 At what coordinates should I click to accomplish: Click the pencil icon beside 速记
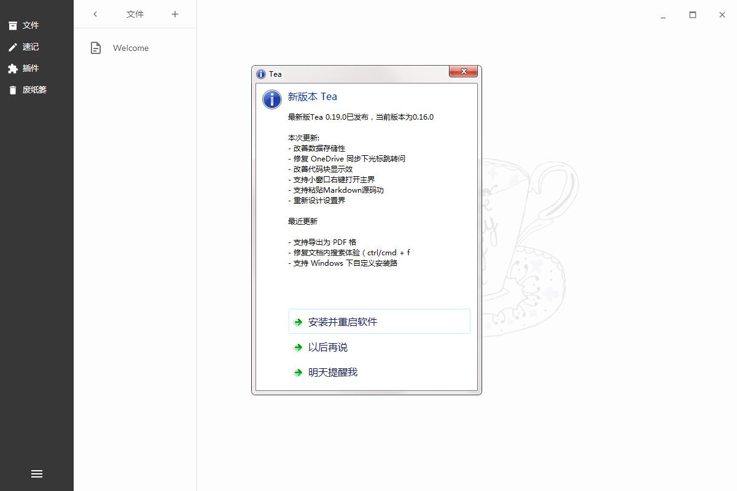(x=13, y=47)
